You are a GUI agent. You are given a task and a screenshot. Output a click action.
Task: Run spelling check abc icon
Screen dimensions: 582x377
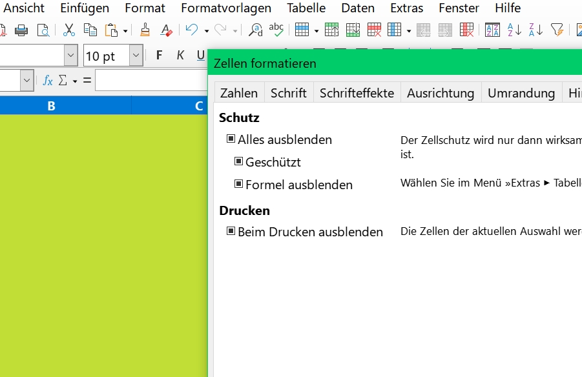(276, 30)
